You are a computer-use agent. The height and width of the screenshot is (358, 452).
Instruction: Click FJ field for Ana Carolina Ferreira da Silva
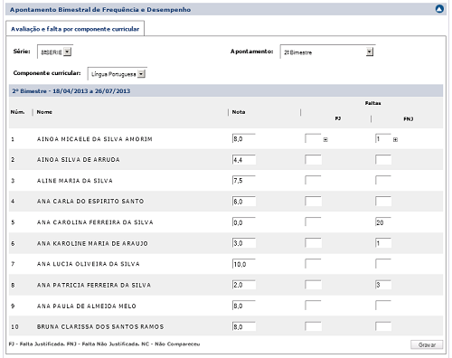(313, 222)
